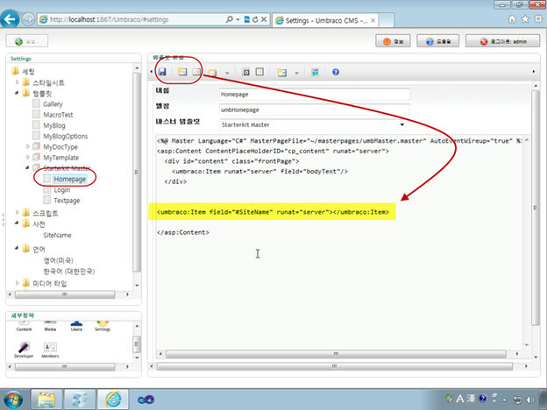Open the browser tools gear icon
Screen dimensions: 547x410
538,19
